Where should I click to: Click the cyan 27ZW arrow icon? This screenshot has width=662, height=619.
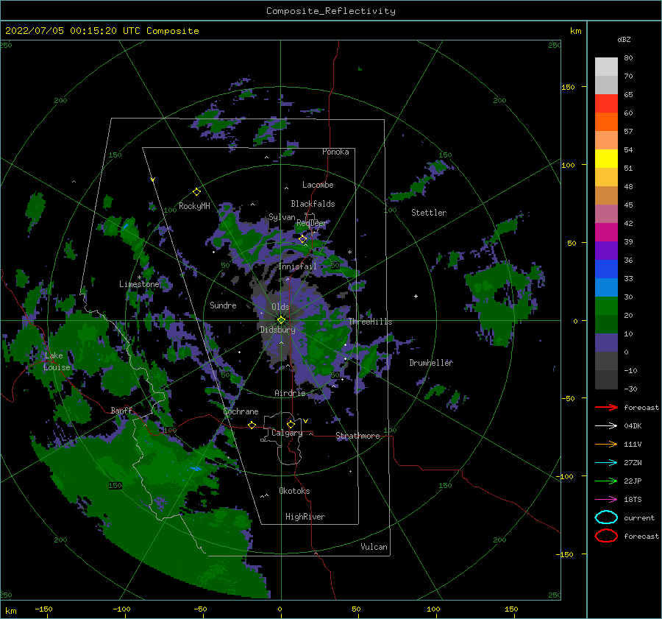(606, 463)
